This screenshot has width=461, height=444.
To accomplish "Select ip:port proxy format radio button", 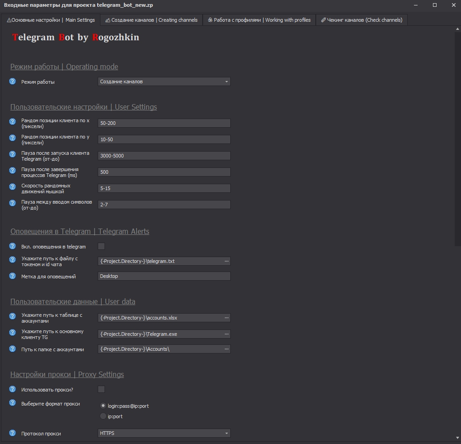I will (103, 416).
